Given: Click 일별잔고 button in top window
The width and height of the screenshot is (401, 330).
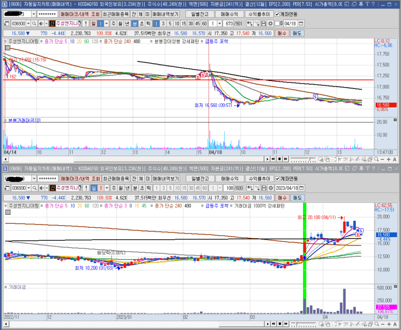Looking at the screenshot, I should (200, 15).
